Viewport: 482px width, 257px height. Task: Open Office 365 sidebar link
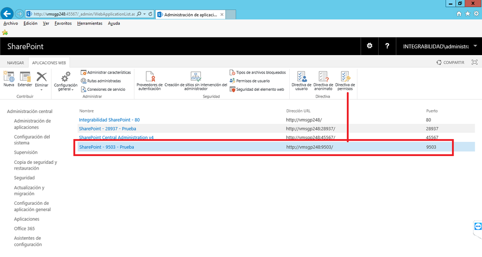coord(24,228)
